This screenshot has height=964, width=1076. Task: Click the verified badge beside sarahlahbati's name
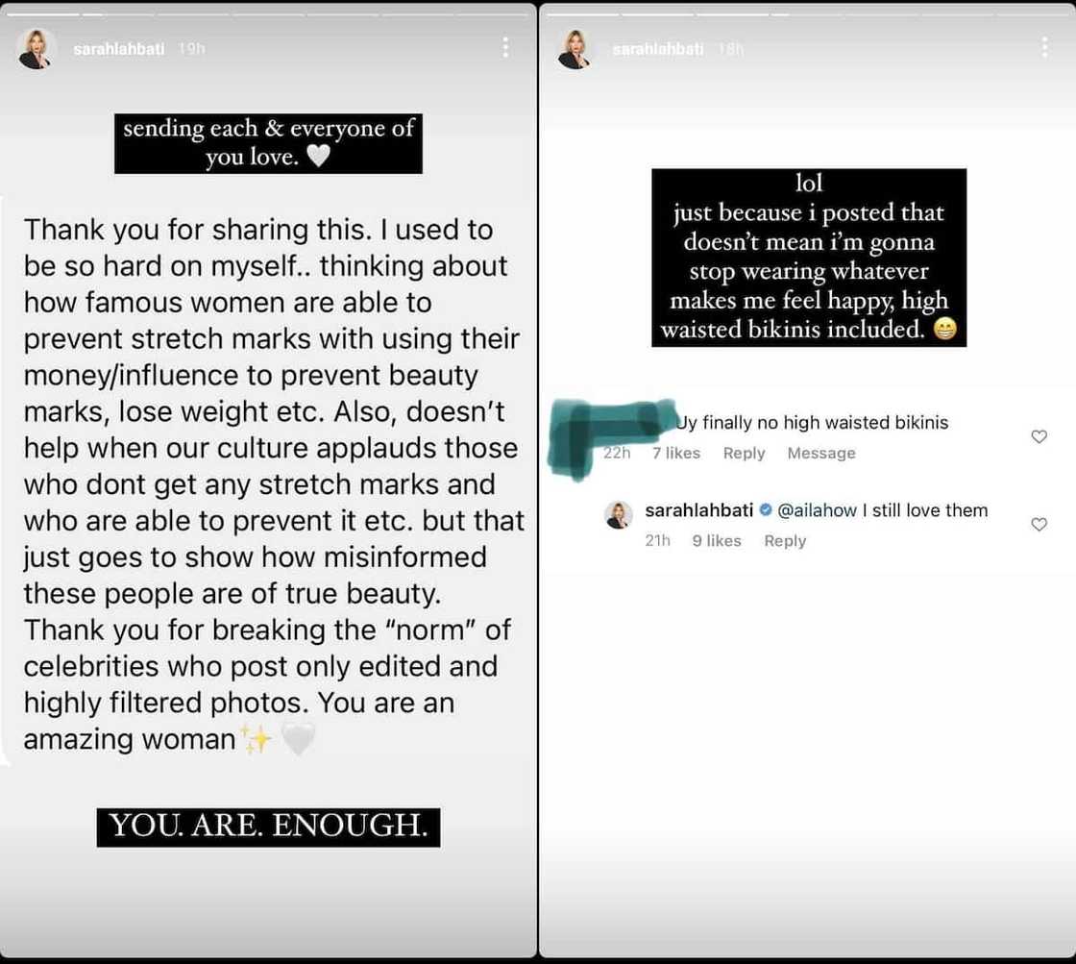point(764,510)
